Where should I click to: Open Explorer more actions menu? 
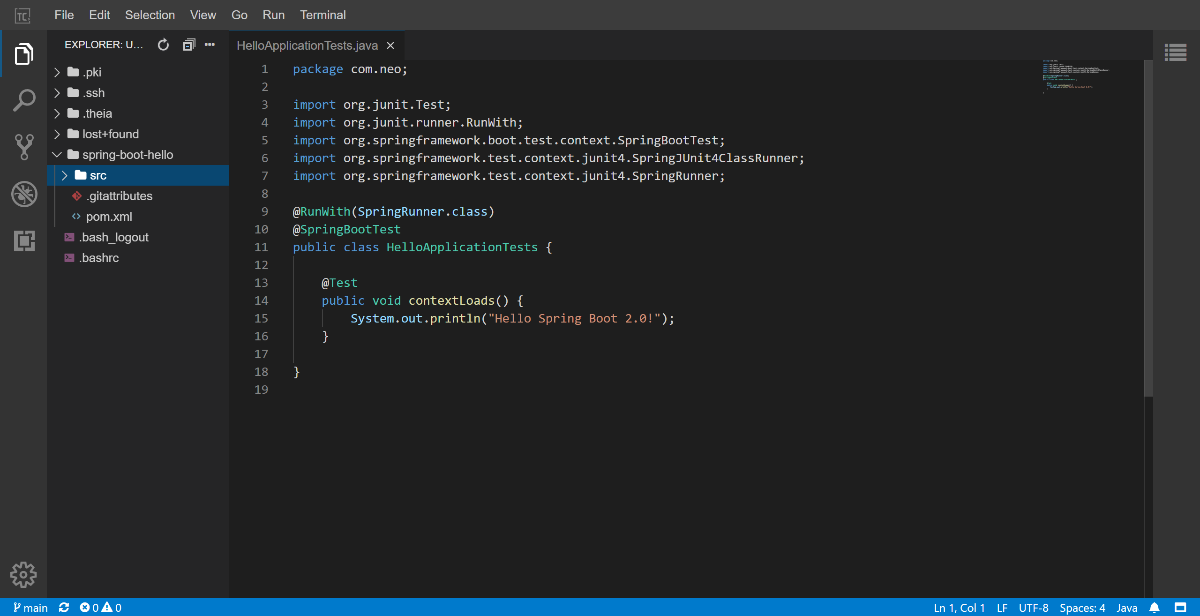210,45
